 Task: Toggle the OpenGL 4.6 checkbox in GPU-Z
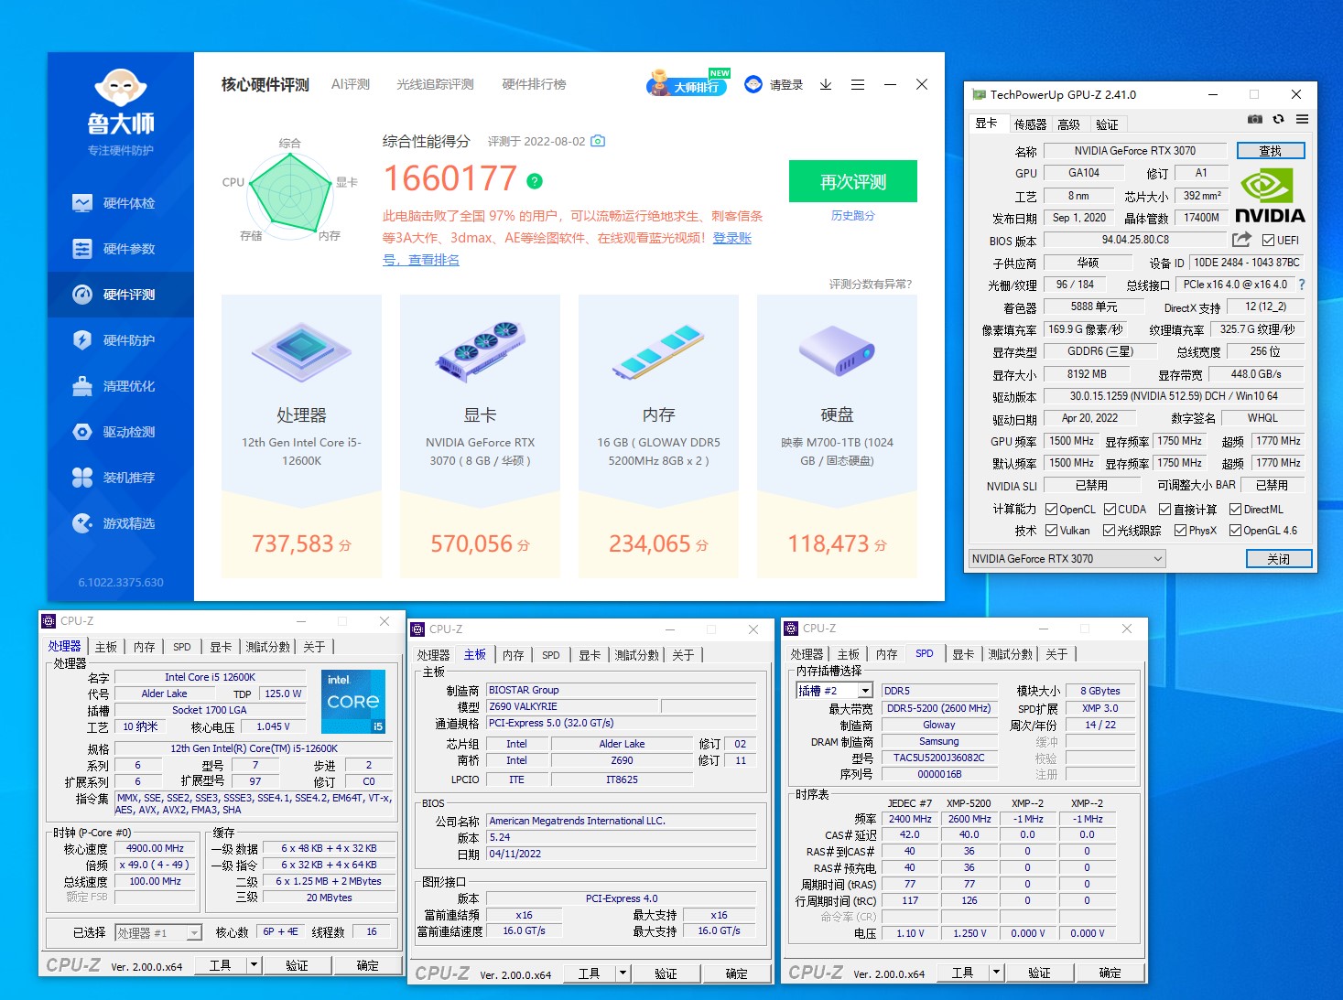pos(1235,531)
